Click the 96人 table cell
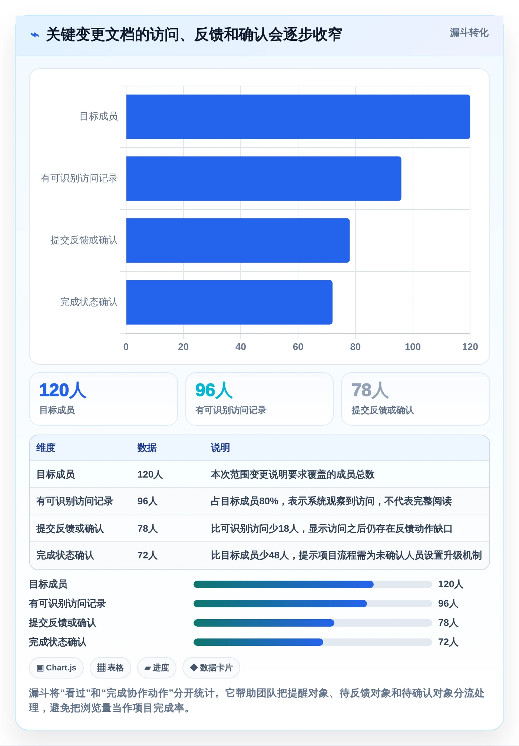Viewport: 519px width, 746px height. [x=148, y=501]
